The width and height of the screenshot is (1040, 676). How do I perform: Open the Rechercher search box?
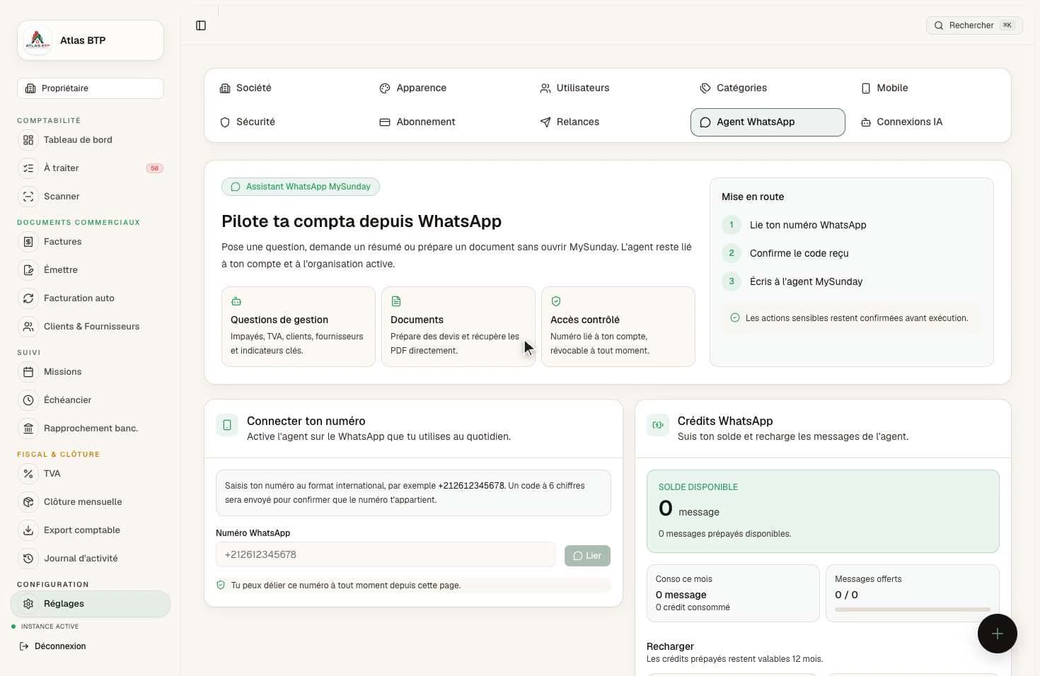[x=974, y=25]
